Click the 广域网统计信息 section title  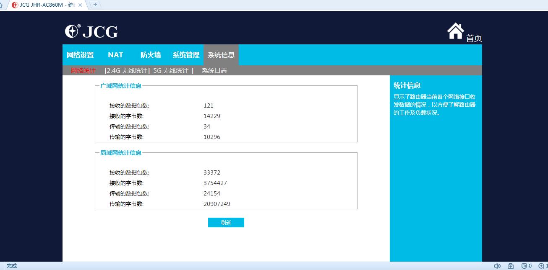[x=121, y=86]
